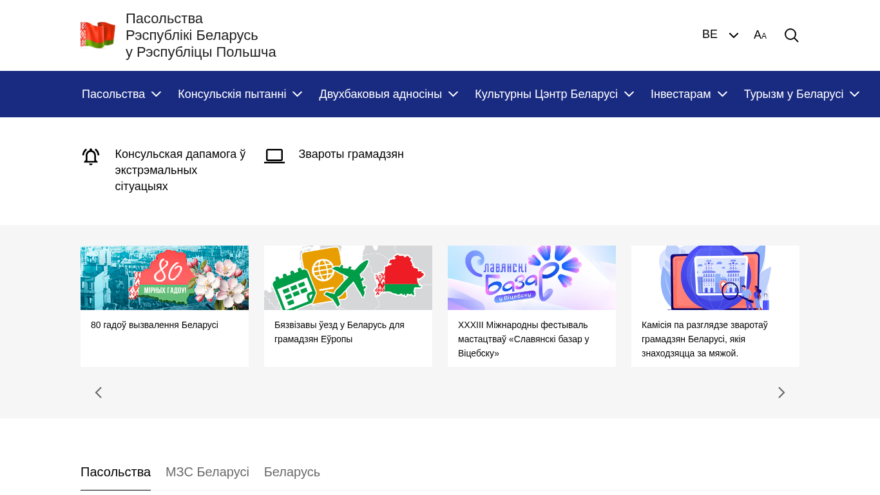This screenshot has height=495, width=880.
Task: Open 80 гадоў вызвалення Беларусі article
Action: tap(155, 325)
